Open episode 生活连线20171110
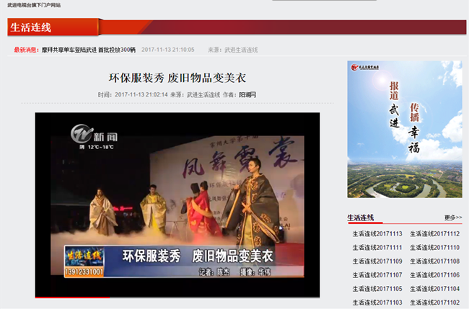The height and width of the screenshot is (309, 469). (x=434, y=248)
